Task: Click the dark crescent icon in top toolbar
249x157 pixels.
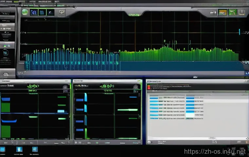Action: [50, 12]
